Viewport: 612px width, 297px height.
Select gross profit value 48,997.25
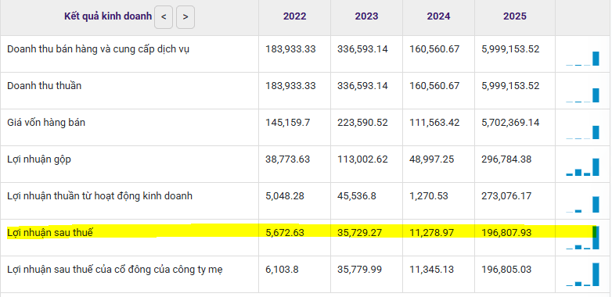432,159
